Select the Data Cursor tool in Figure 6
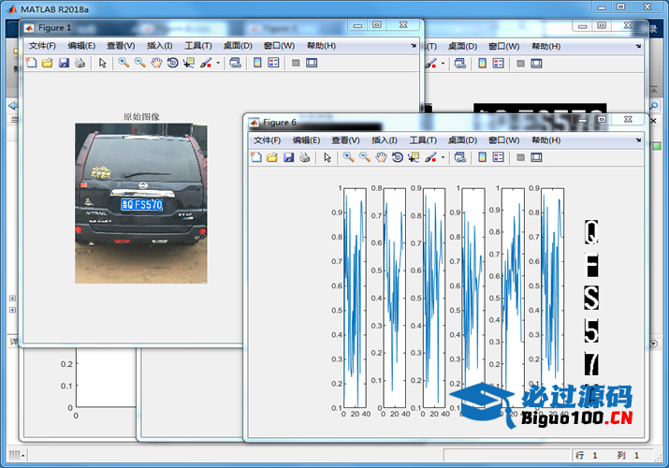Image resolution: width=669 pixels, height=468 pixels. coord(414,157)
